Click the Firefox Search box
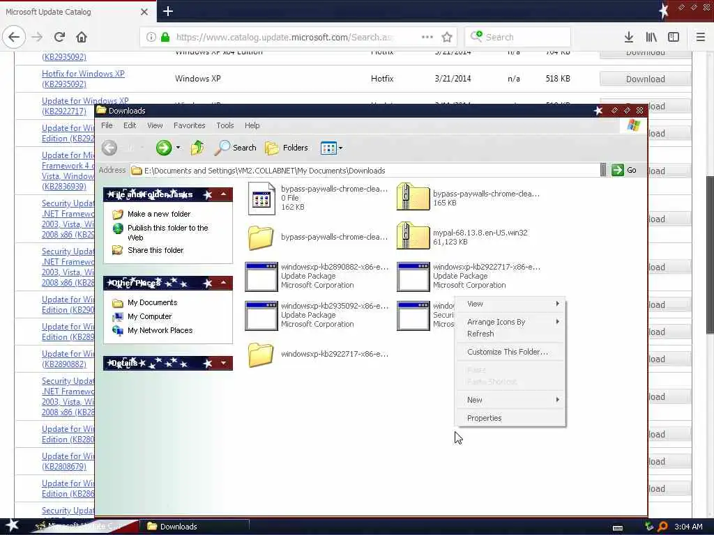Image resolution: width=714 pixels, height=535 pixels. pyautogui.click(x=518, y=37)
